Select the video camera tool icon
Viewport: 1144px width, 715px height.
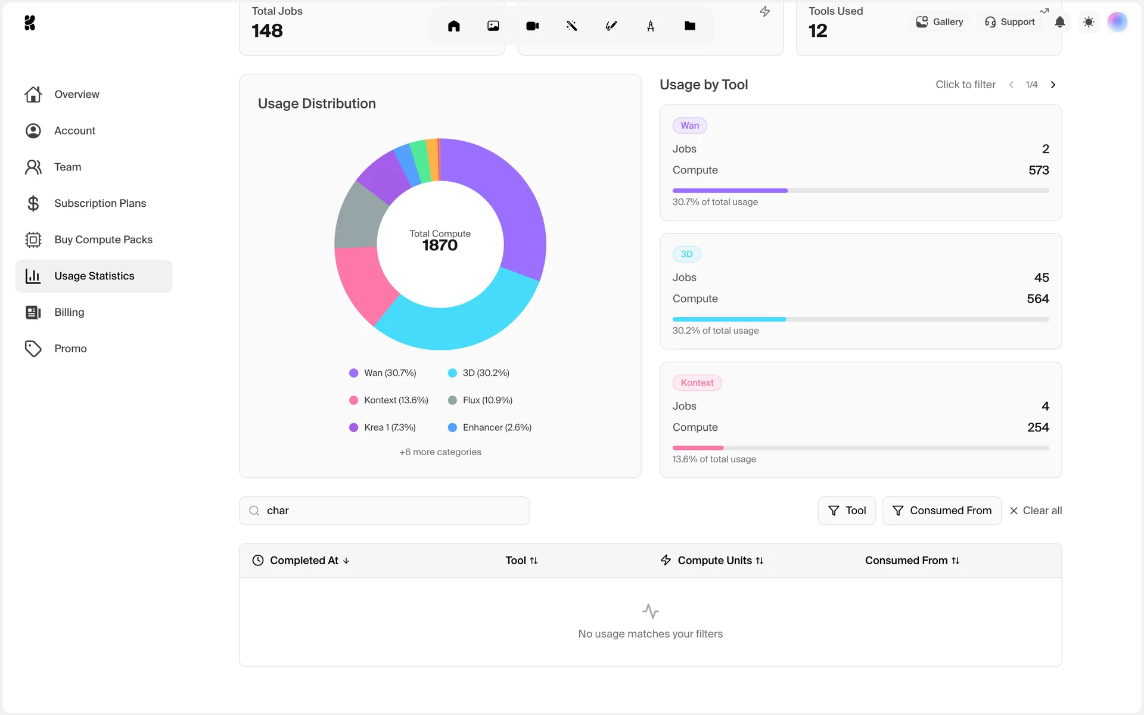coord(533,26)
